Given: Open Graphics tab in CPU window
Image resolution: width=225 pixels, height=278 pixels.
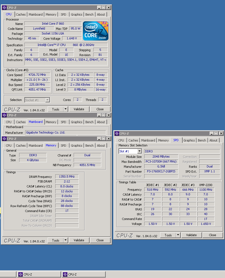Looking at the screenshot, I should point(77,15).
